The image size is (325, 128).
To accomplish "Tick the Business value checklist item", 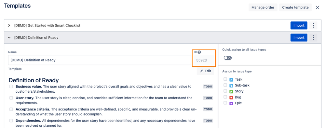I will tap(11, 87).
